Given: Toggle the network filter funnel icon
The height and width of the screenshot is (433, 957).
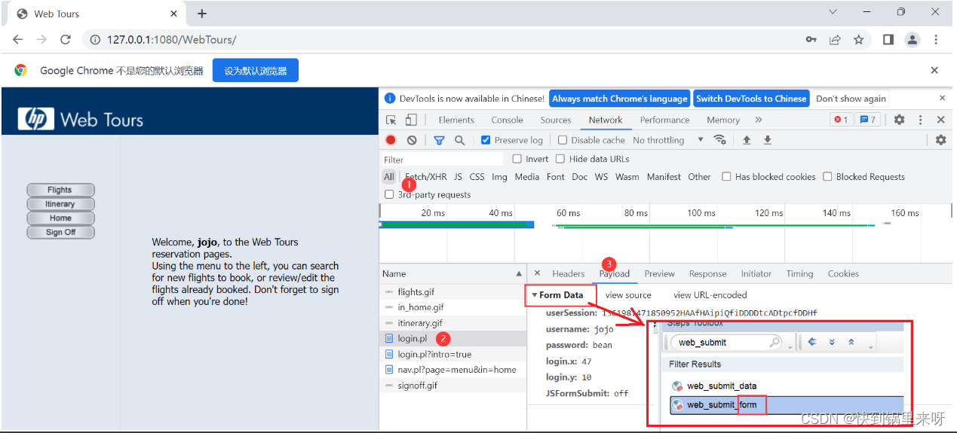Looking at the screenshot, I should click(439, 140).
